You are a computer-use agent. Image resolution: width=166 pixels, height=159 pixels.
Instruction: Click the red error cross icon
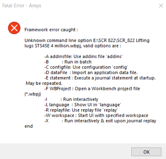14,28
